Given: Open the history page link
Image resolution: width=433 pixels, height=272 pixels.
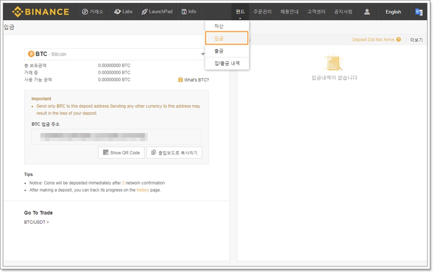Looking at the screenshot, I should click(143, 190).
